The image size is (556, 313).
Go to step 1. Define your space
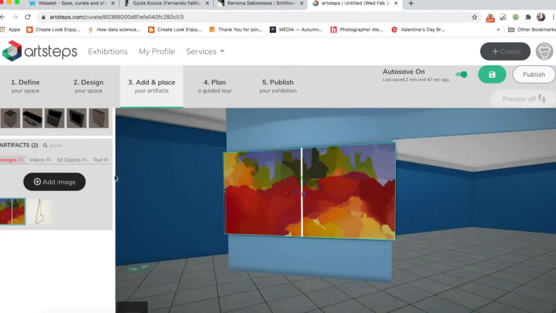point(25,86)
